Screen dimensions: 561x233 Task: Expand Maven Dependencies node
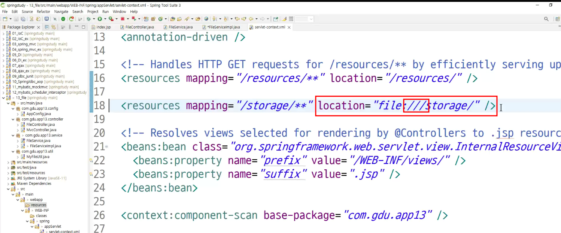[x=8, y=184]
